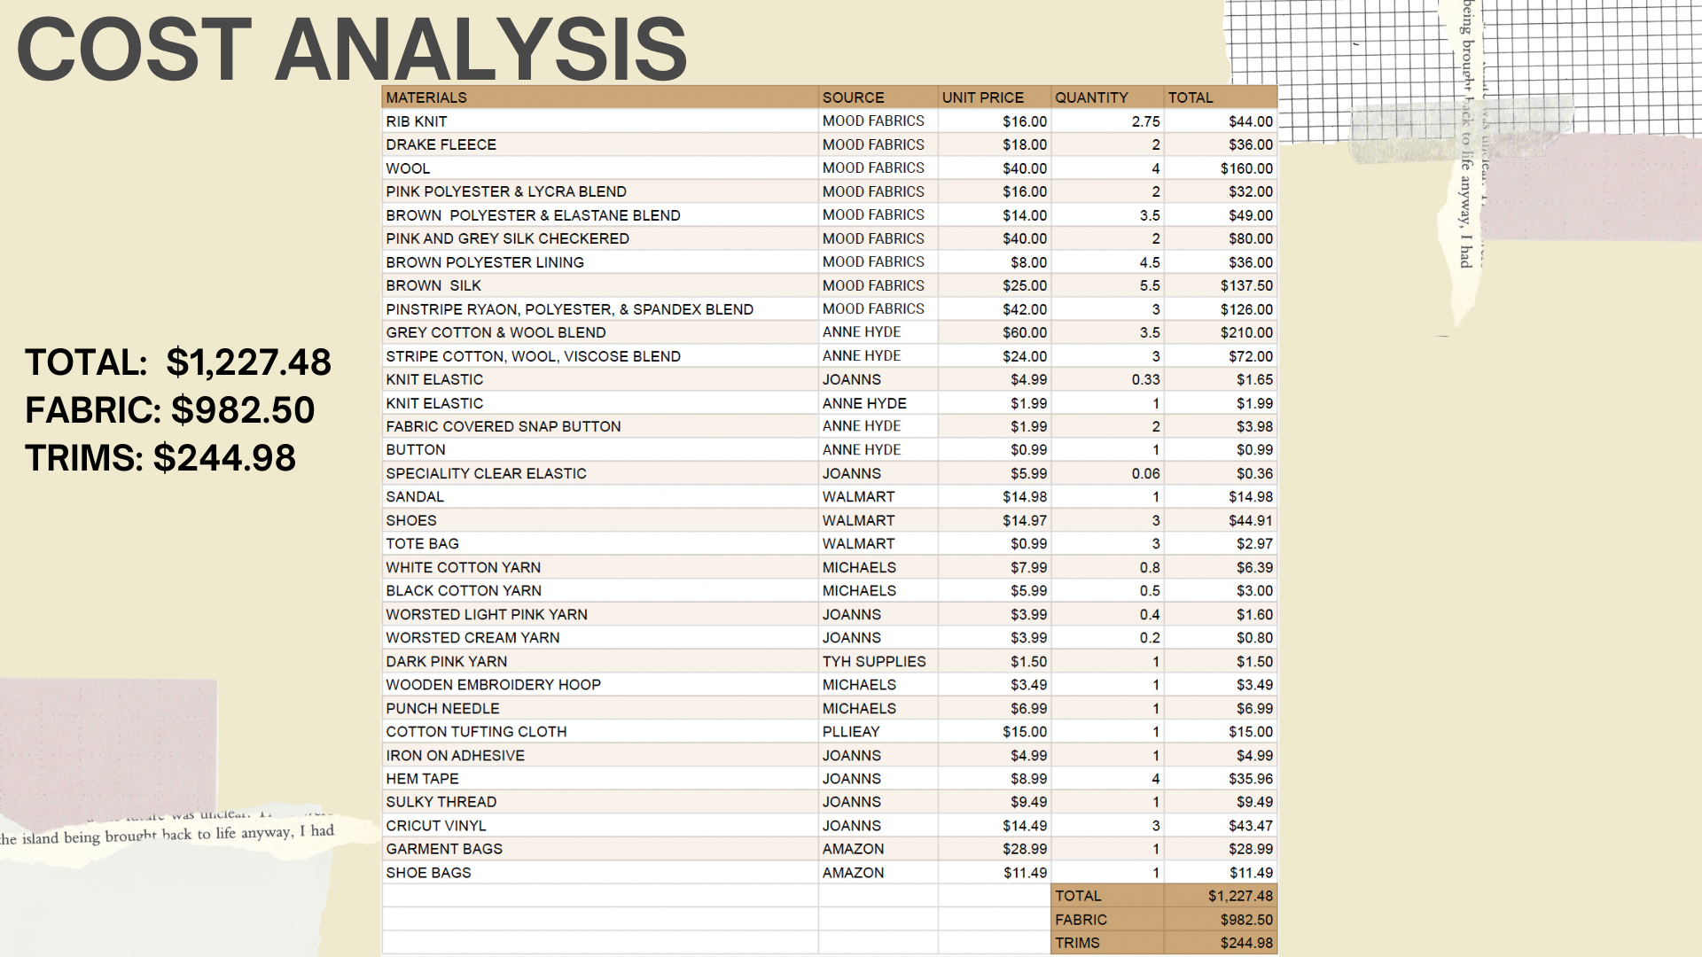Select the QUANTITY column header
The height and width of the screenshot is (957, 1702).
click(1107, 97)
